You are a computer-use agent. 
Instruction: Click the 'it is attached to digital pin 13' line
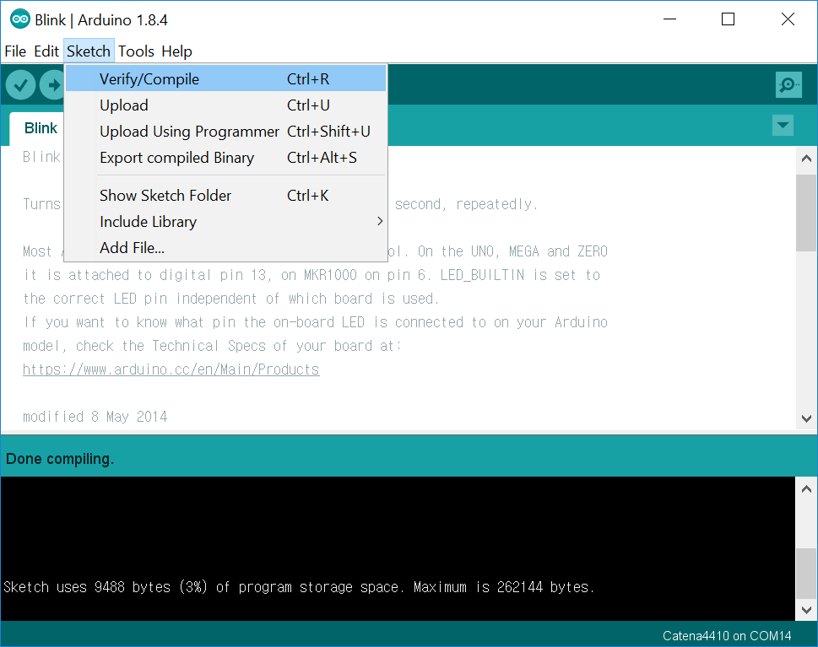[312, 275]
